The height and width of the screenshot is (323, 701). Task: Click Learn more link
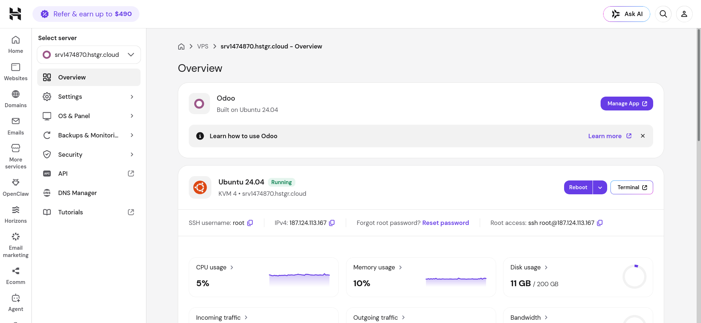tap(610, 136)
